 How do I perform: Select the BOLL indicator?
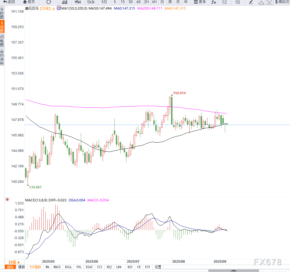pyautogui.click(x=68, y=267)
